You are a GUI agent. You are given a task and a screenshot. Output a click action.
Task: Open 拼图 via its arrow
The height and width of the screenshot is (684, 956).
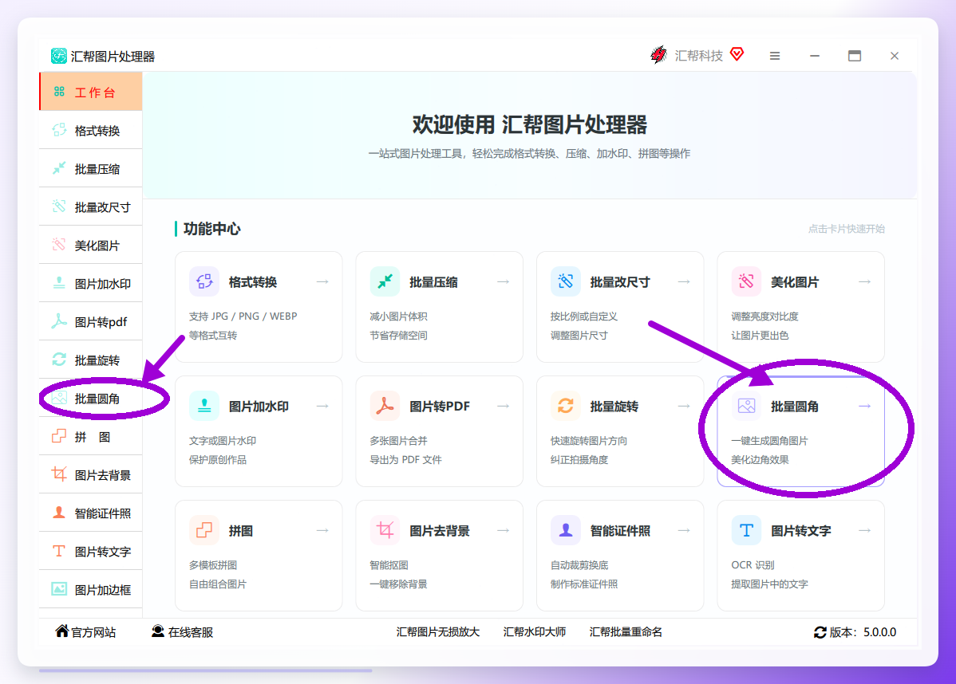point(322,530)
